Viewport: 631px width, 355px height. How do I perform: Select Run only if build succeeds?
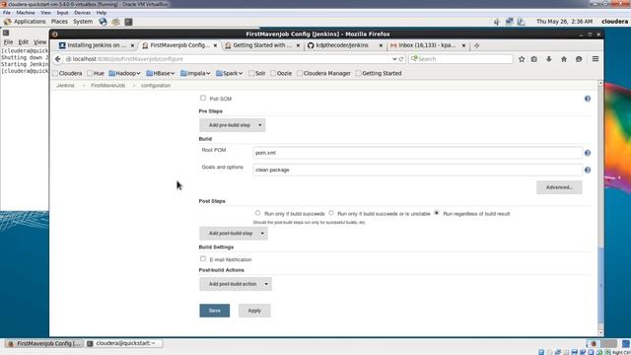tap(257, 213)
